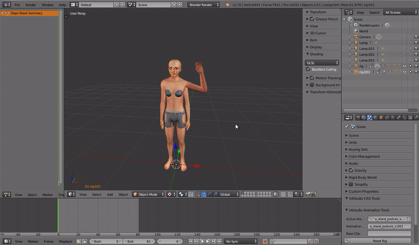Expand the RenderLayers tree item
This screenshot has width=419, height=245.
pos(351,25)
